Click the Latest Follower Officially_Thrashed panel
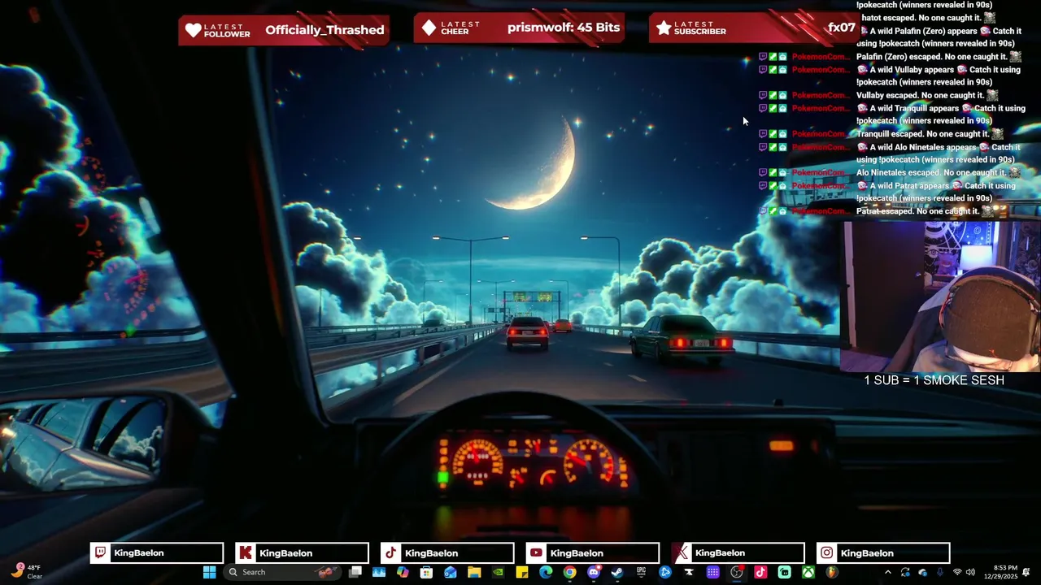This screenshot has width=1041, height=585. click(x=284, y=30)
